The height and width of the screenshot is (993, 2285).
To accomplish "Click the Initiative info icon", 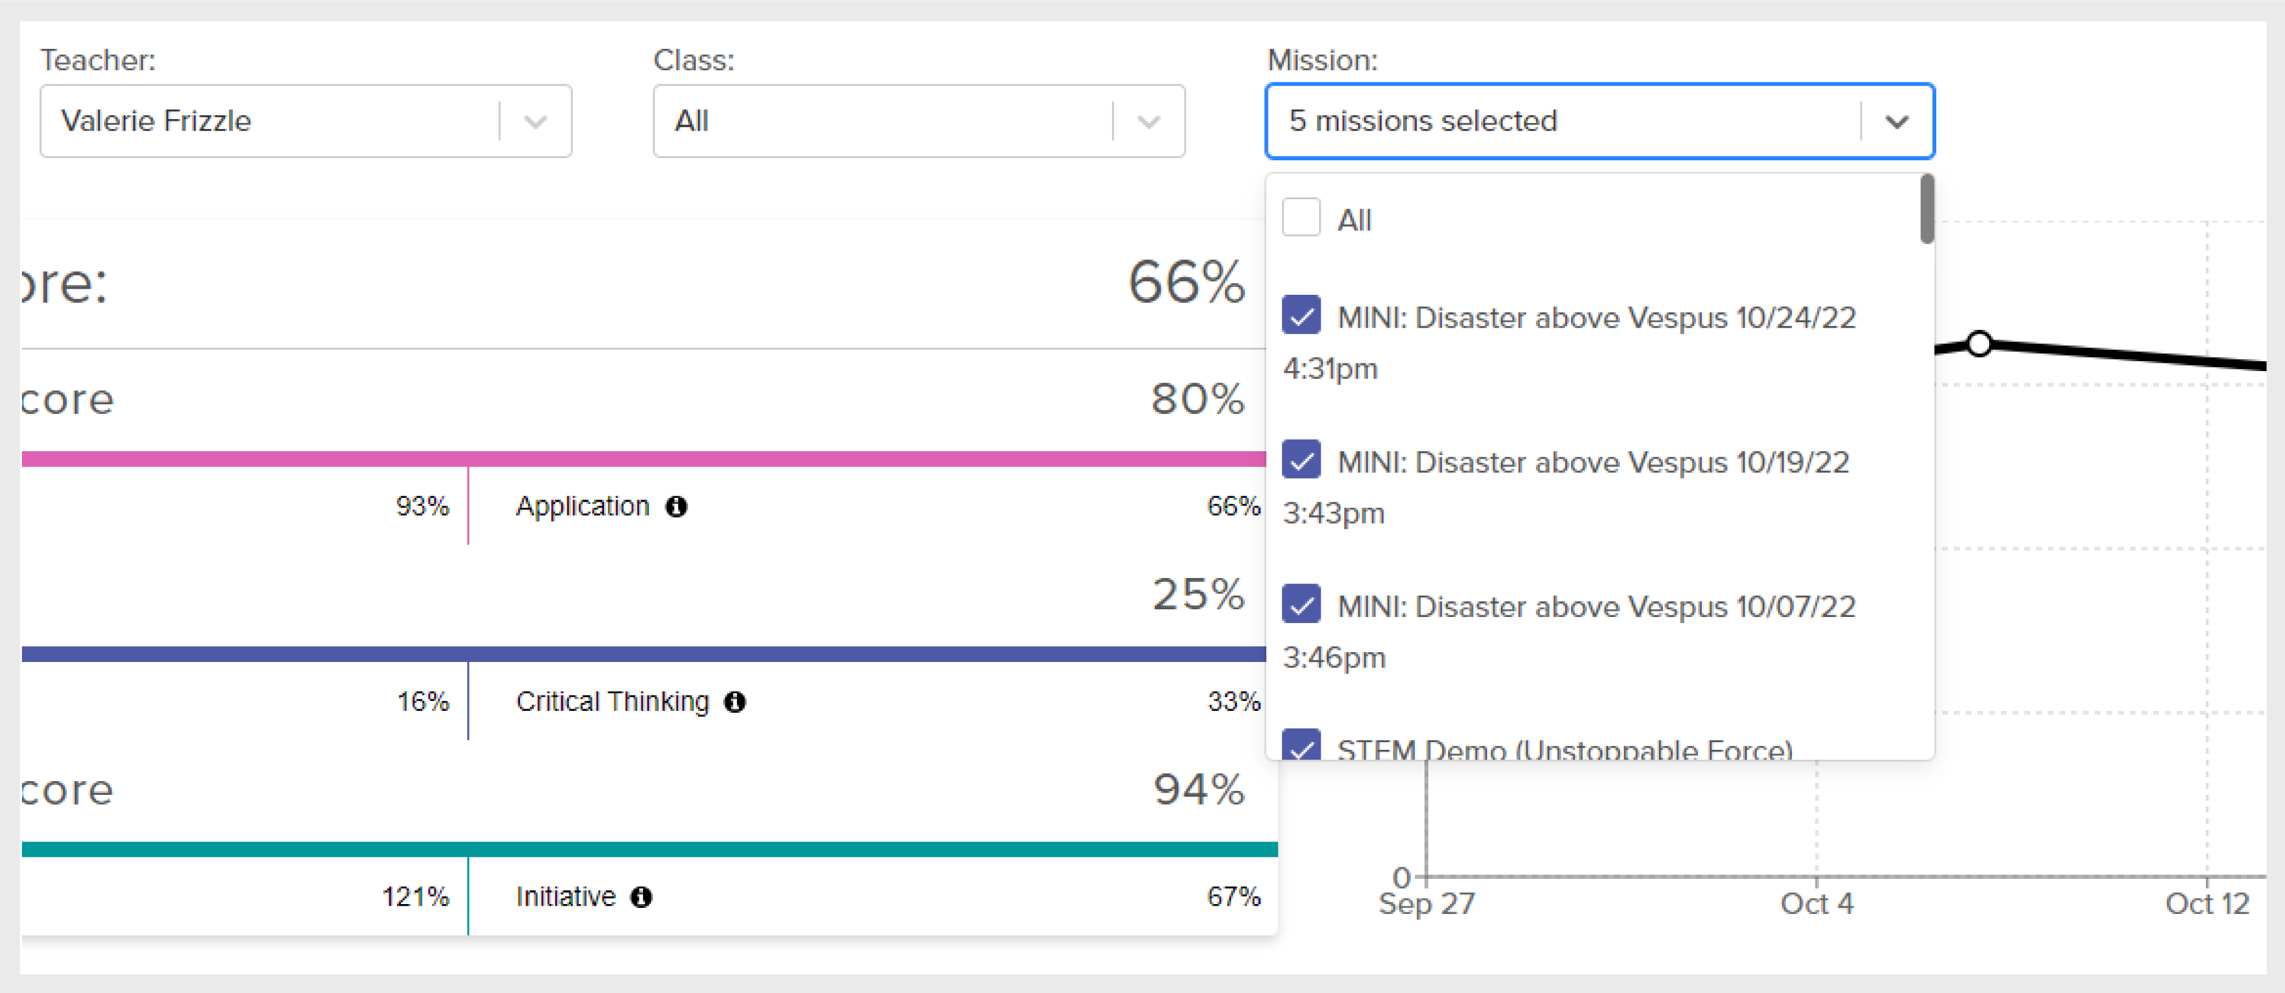I will tap(641, 897).
